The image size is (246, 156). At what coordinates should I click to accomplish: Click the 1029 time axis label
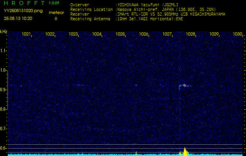[x=214, y=34]
